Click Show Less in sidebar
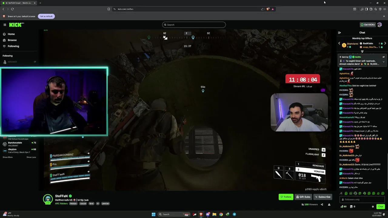 [31, 157]
